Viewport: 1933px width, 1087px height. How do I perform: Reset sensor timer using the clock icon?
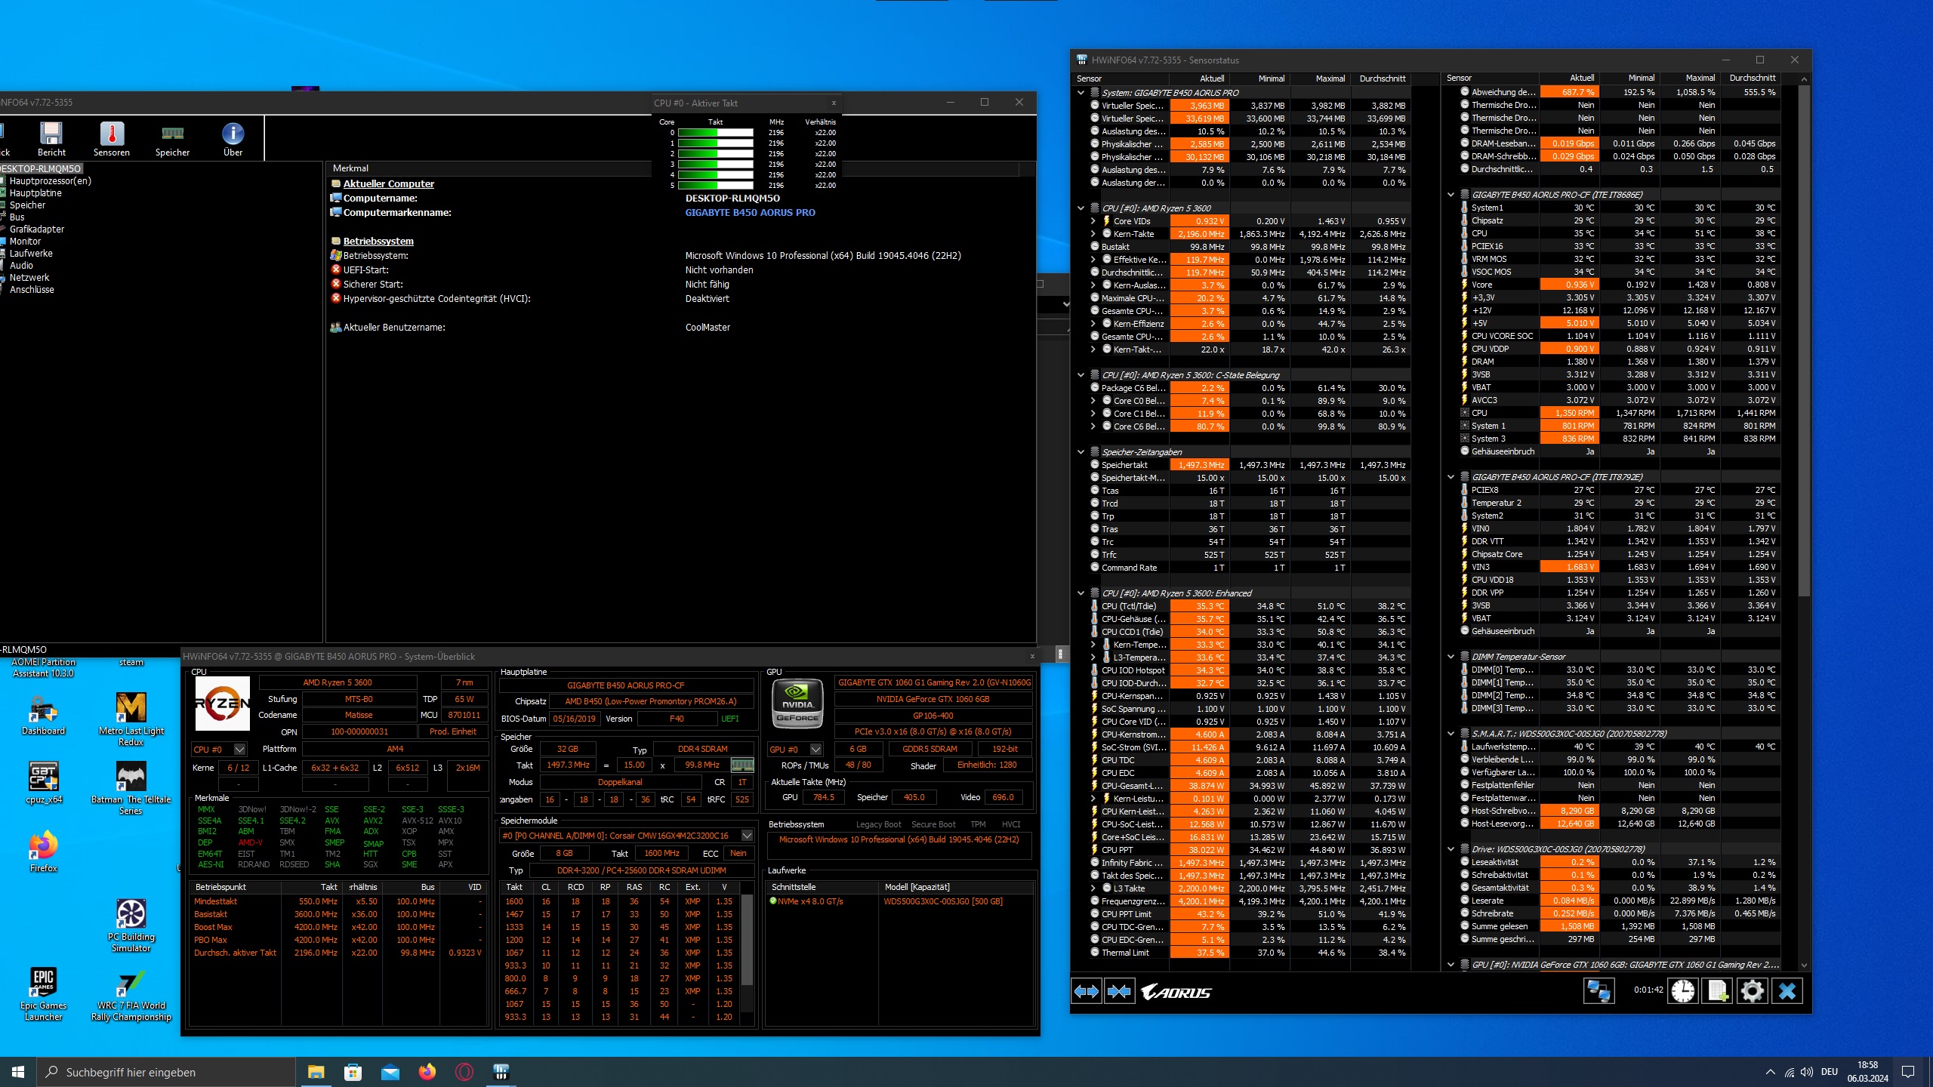coord(1682,991)
